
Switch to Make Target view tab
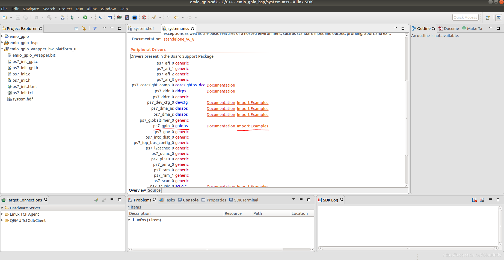click(x=472, y=29)
